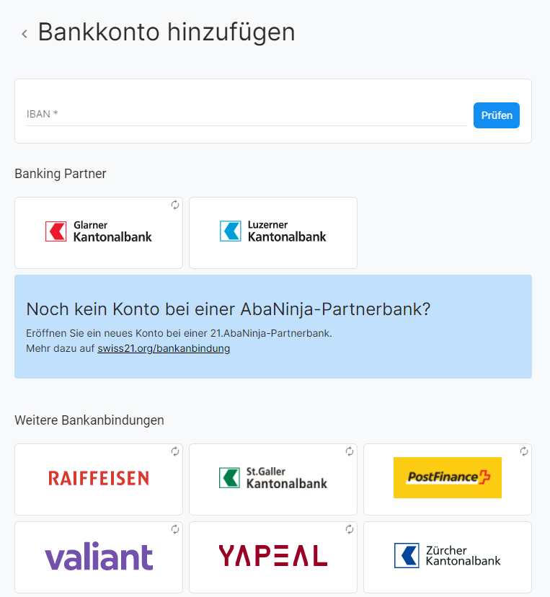Viewport: 550px width, 597px height.
Task: Click the sync icon on St.Galler Kantonalbank card
Action: (x=350, y=451)
